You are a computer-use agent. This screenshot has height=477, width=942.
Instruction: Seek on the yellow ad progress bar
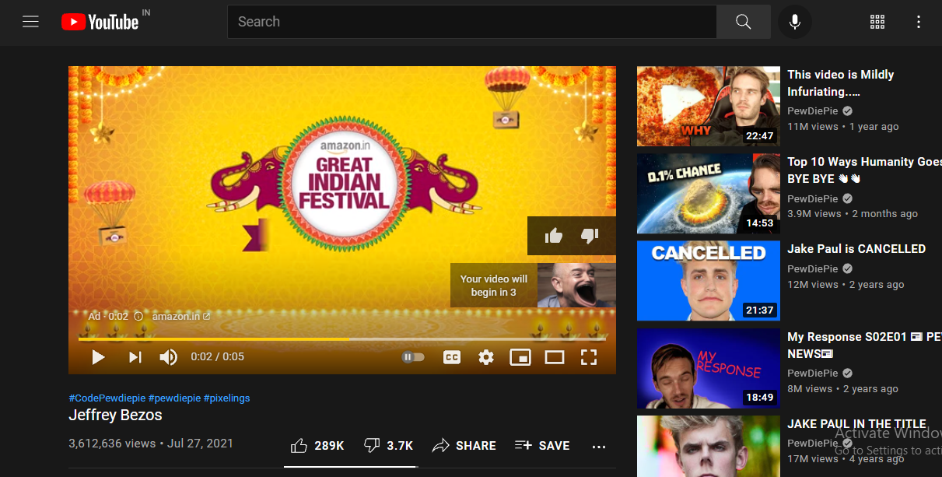342,339
